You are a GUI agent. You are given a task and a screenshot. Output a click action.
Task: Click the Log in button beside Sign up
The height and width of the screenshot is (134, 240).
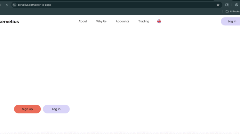(x=56, y=109)
